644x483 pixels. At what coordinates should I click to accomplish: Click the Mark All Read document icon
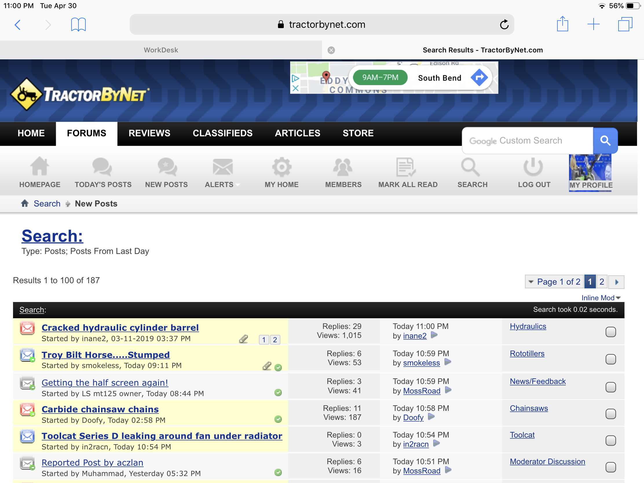click(405, 167)
